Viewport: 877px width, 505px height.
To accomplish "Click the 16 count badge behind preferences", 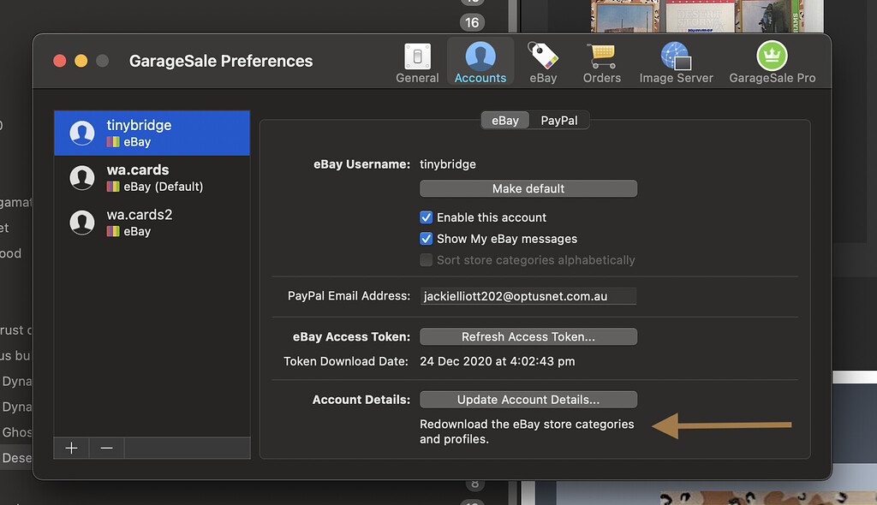I will pyautogui.click(x=472, y=22).
